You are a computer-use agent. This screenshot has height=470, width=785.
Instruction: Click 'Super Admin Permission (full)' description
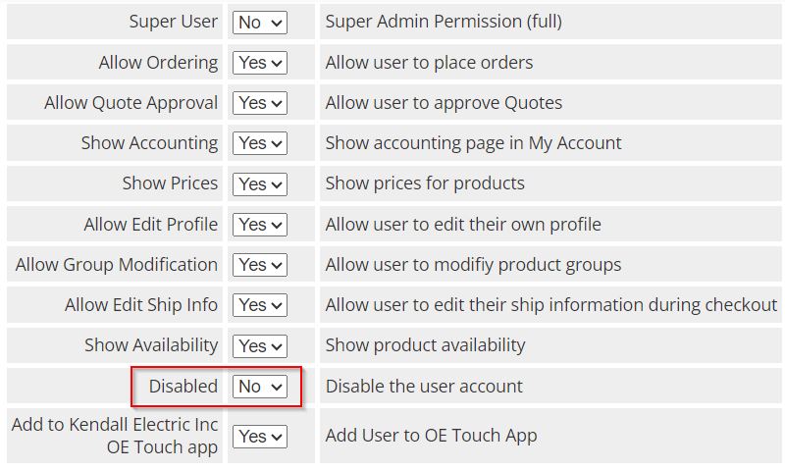[x=444, y=22]
